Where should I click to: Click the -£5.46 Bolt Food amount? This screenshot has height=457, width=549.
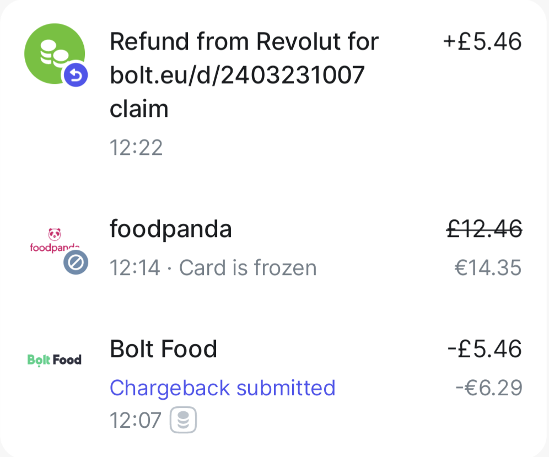(484, 349)
